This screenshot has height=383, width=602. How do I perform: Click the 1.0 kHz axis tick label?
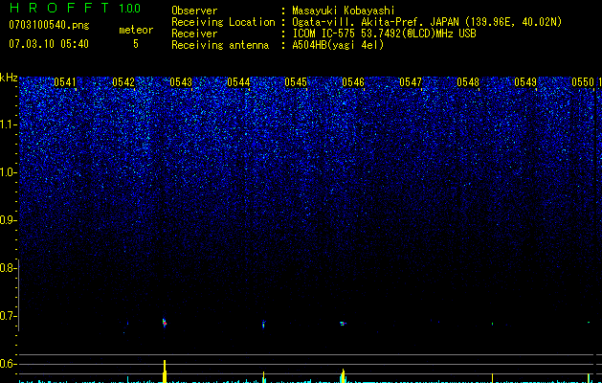(8, 172)
